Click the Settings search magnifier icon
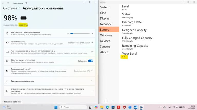The height and width of the screenshot is (110, 197). coord(26,3)
